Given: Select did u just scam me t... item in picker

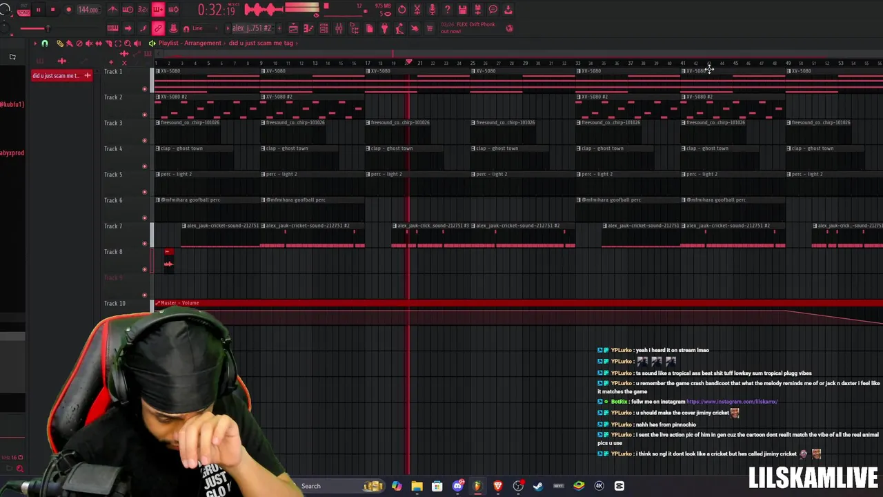Looking at the screenshot, I should coord(62,75).
